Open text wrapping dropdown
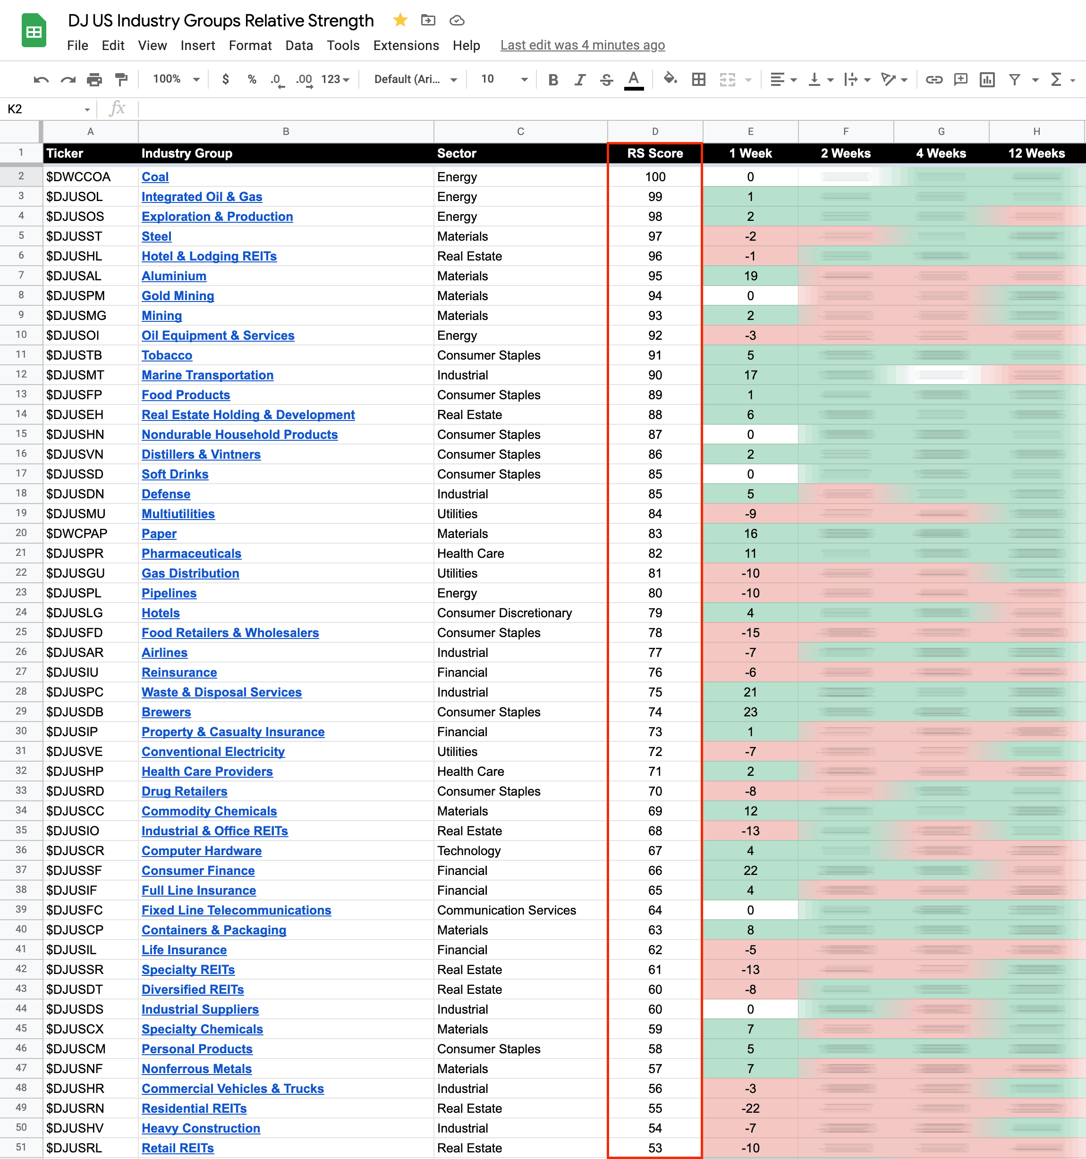This screenshot has height=1159, width=1086. coord(857,79)
